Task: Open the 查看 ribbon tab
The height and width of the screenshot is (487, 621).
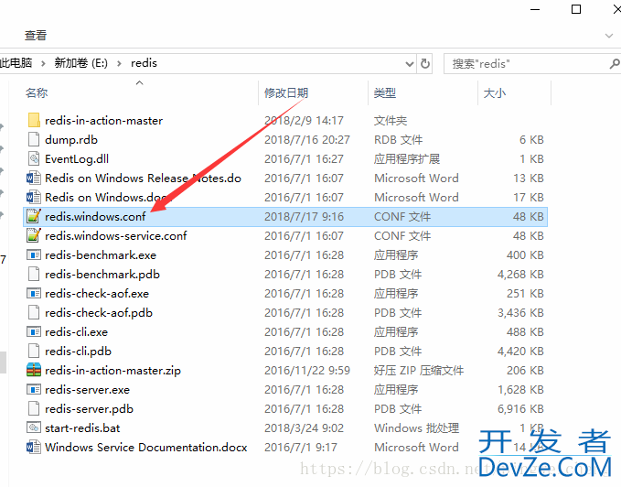Action: [36, 36]
